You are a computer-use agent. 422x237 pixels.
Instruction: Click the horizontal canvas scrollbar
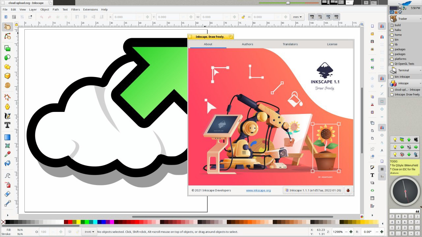tap(232, 217)
